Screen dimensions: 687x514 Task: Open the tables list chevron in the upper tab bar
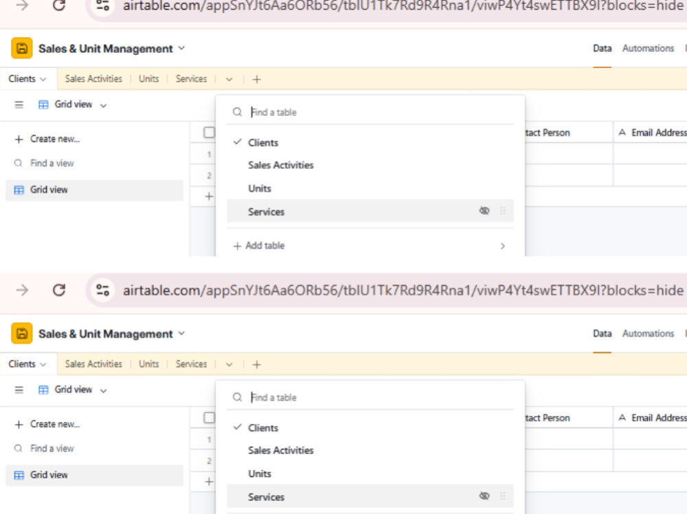229,79
